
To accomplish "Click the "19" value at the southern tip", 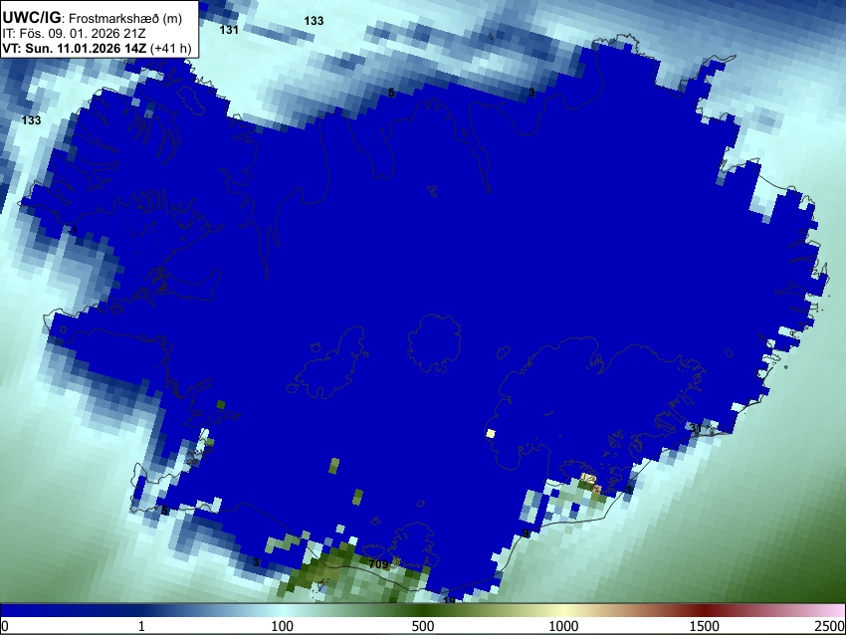I will pyautogui.click(x=449, y=600).
